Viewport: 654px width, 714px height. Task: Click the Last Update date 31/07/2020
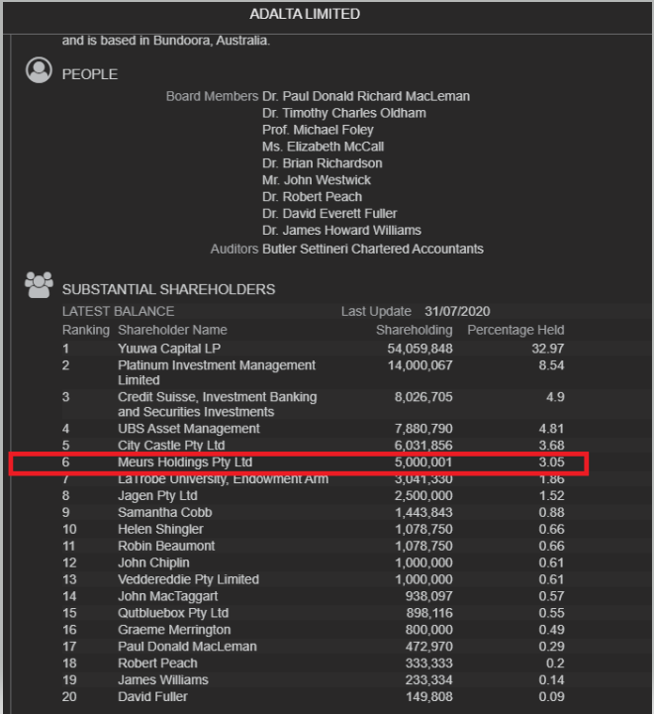[x=457, y=312]
